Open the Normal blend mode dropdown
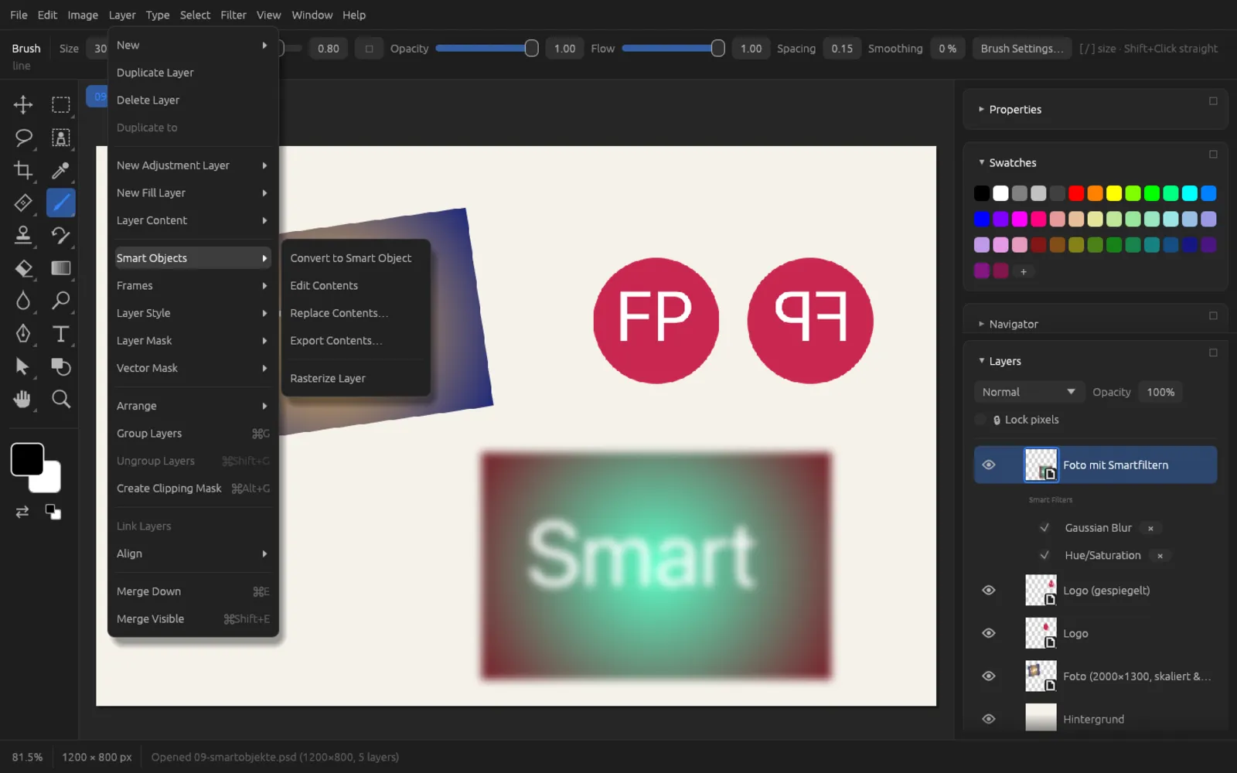The height and width of the screenshot is (773, 1237). [x=1028, y=392]
